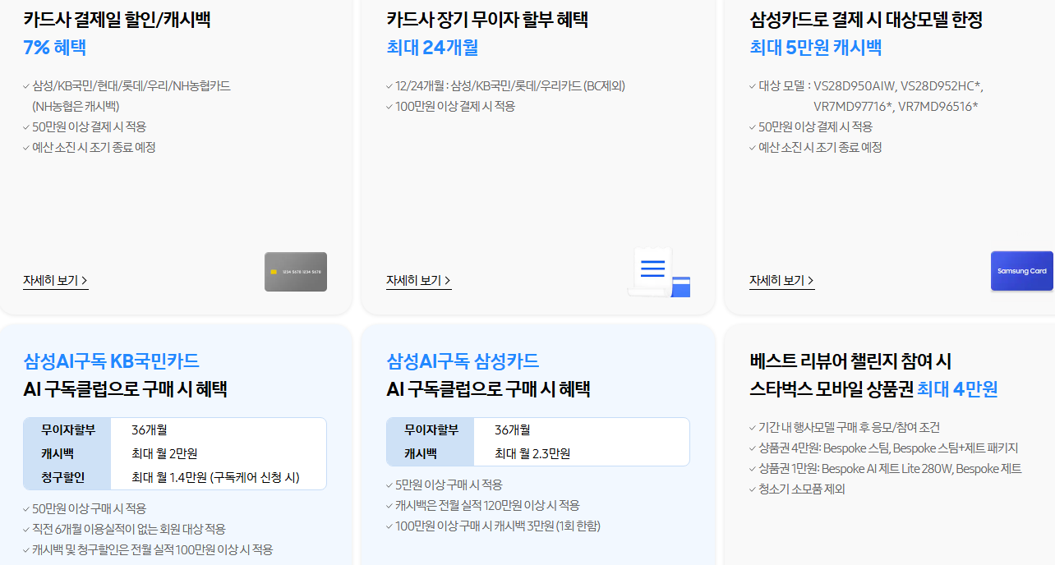
Task: Click the 100만원 이상 결제 시 적용 line
Action: (x=455, y=106)
